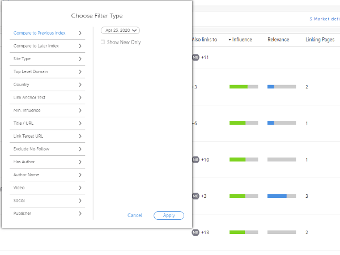Click the Influence bar in the +10 row
340x255 pixels.
(244, 160)
